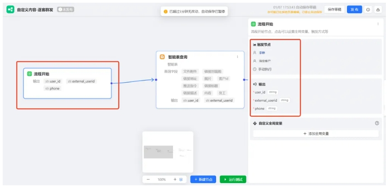Click 添加全局变量 button

(x=316, y=133)
